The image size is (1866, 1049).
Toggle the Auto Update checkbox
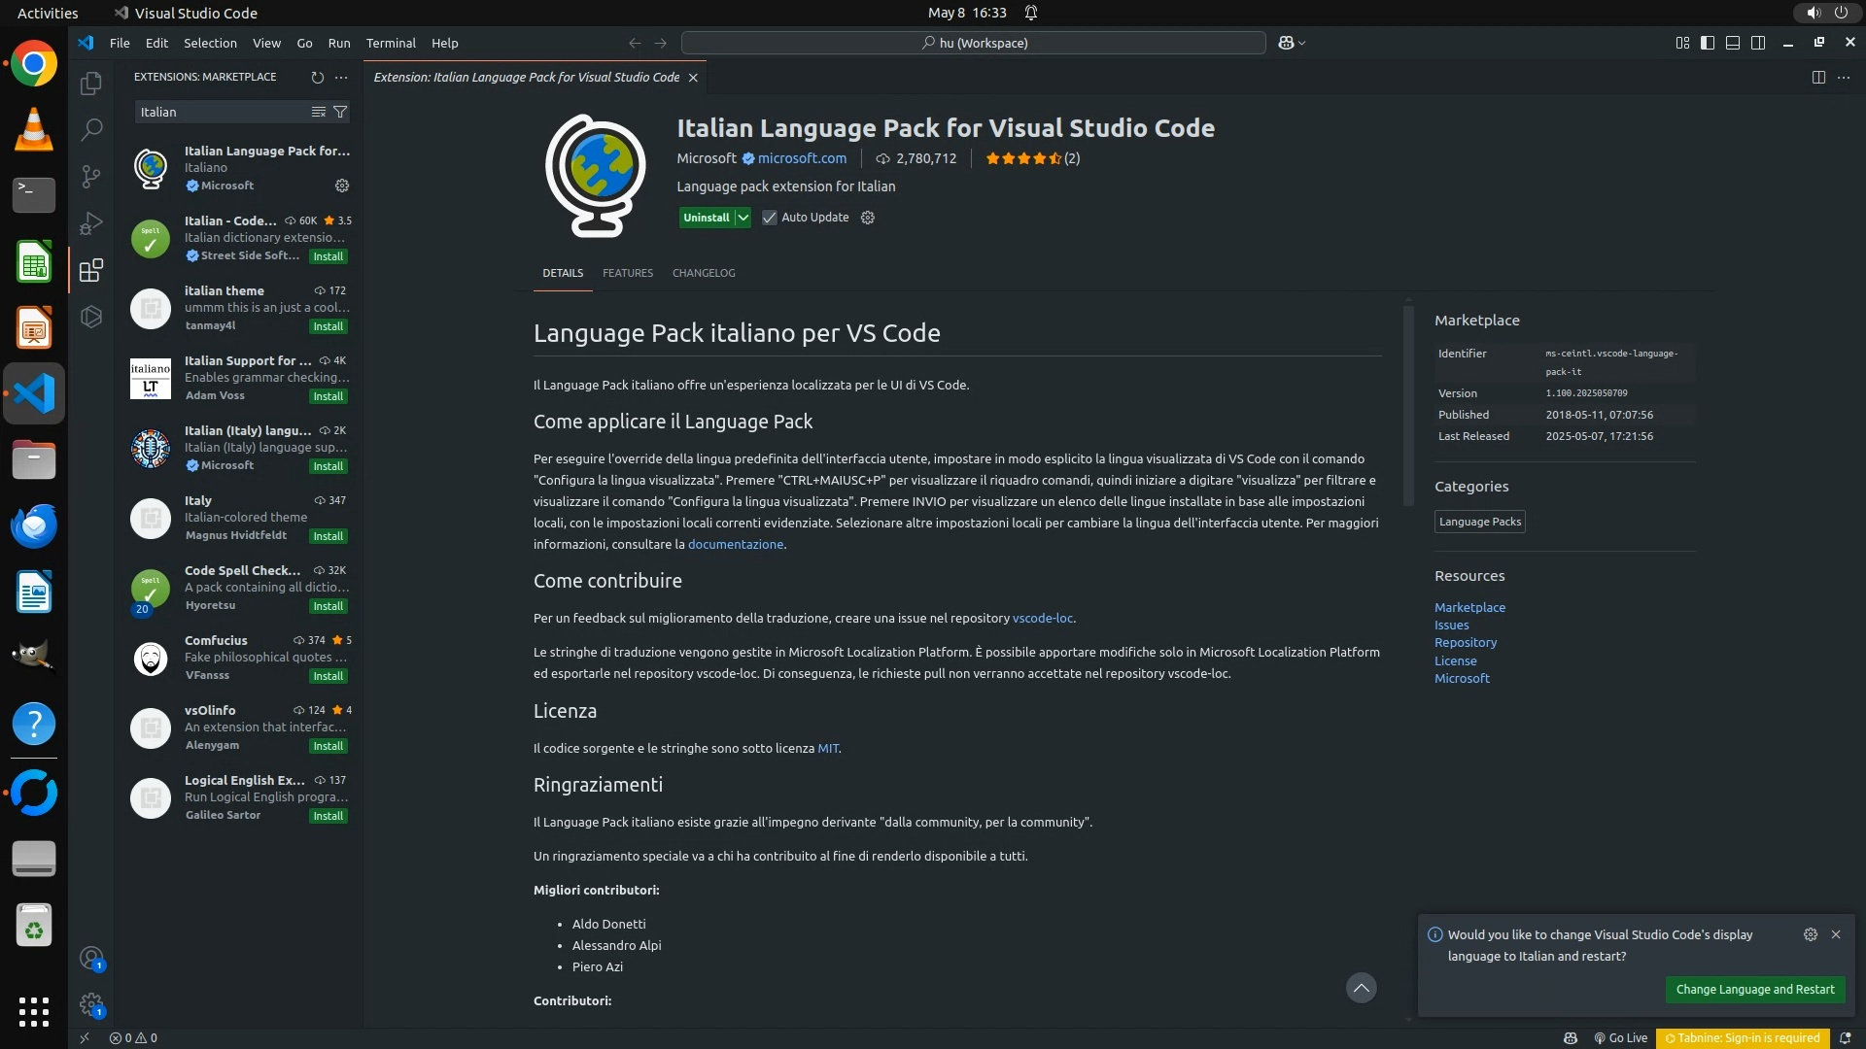click(x=770, y=218)
